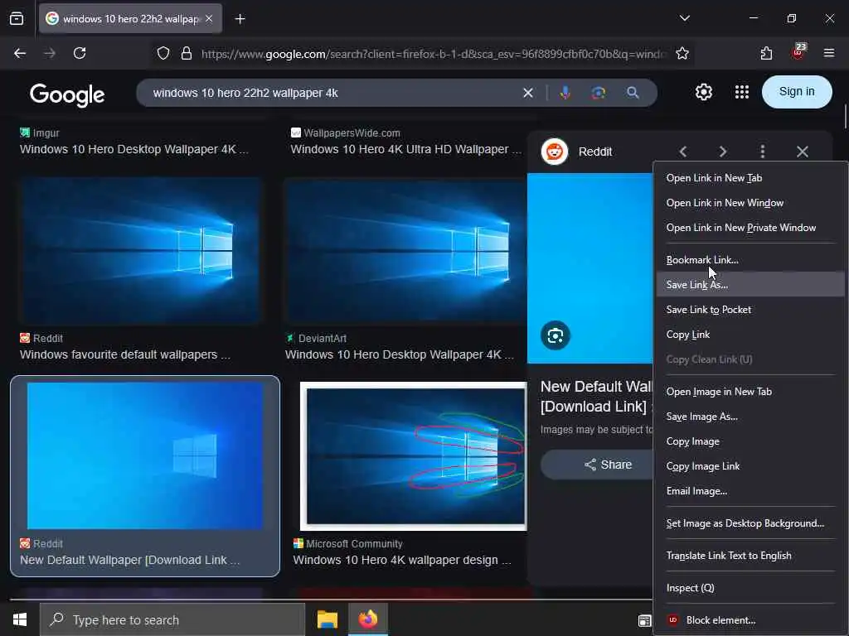849x636 pixels.
Task: Open File Explorer from taskbar
Action: click(327, 619)
